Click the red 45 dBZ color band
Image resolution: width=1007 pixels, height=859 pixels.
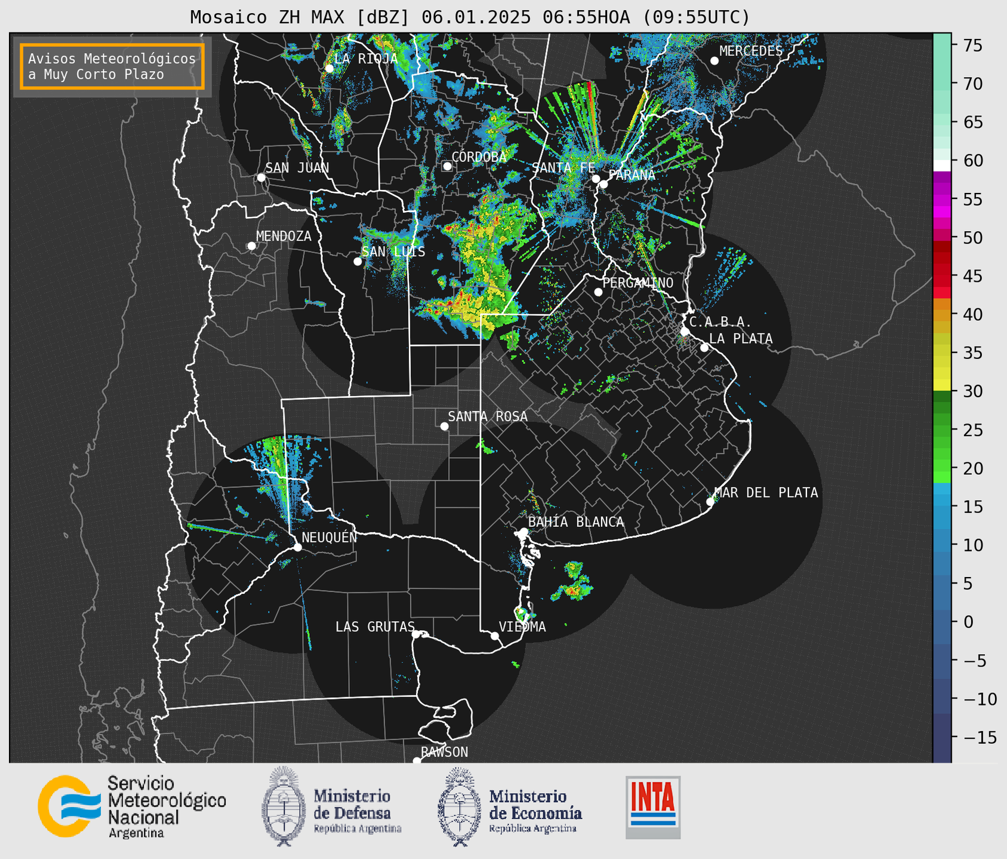[942, 276]
